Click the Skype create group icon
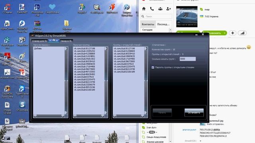The width and height of the screenshot is (255, 143). pos(160,9)
